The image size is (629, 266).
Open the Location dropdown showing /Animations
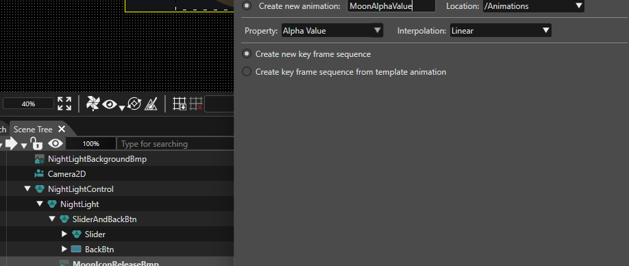(x=534, y=6)
